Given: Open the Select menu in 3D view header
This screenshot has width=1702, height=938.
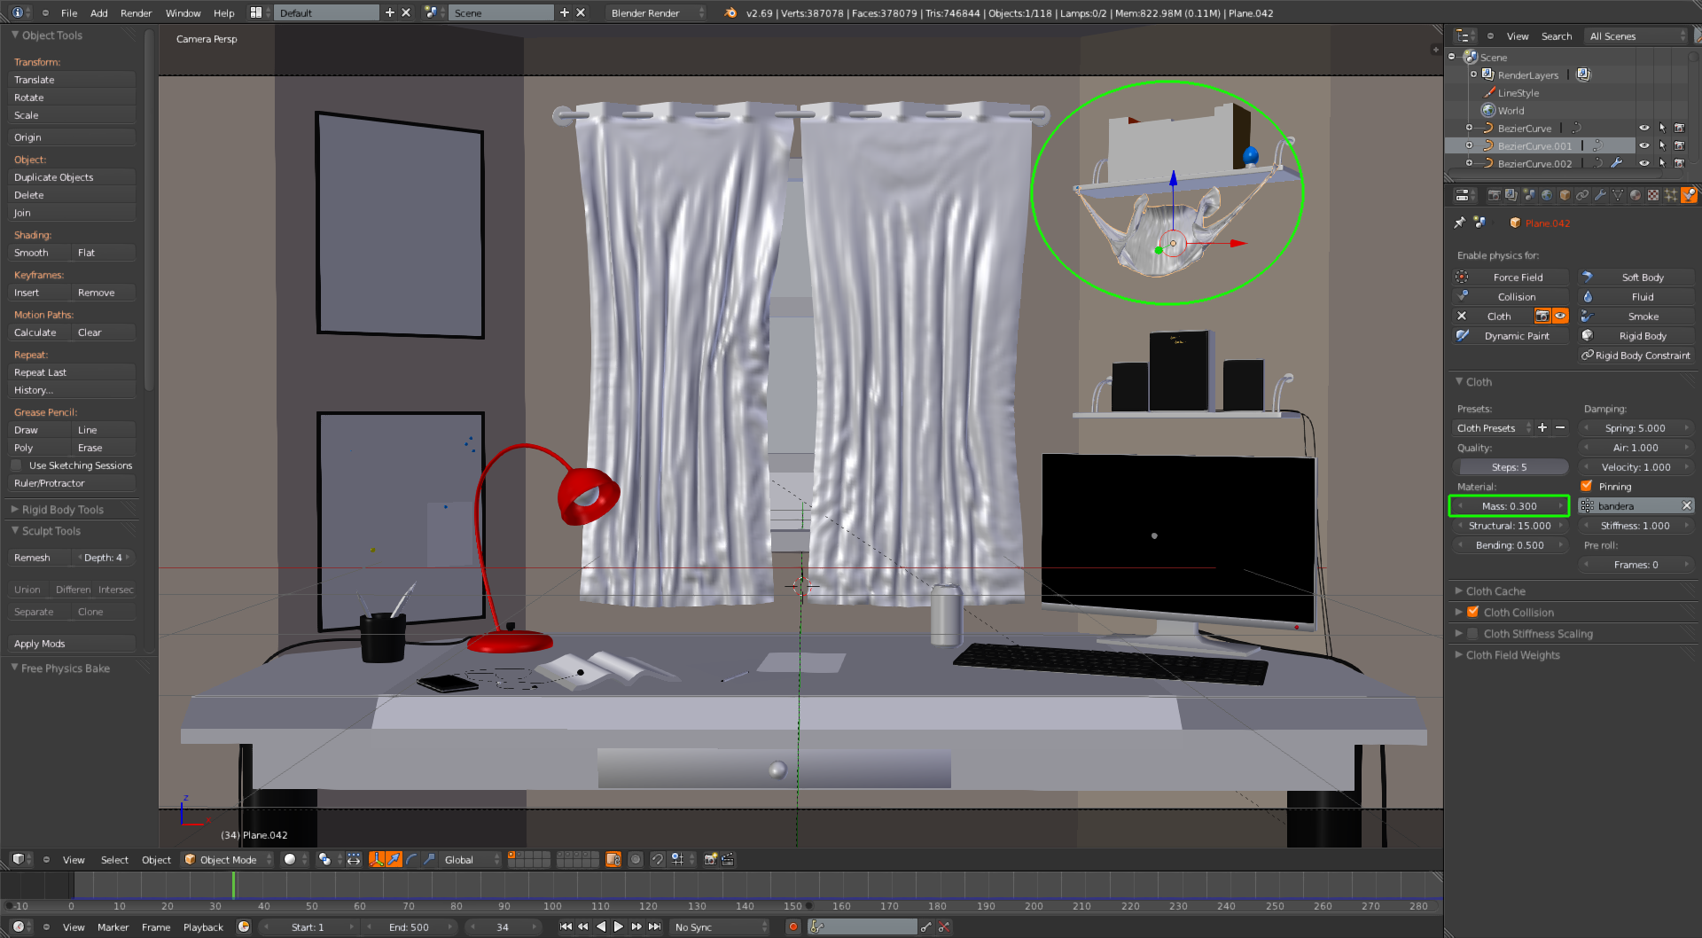Looking at the screenshot, I should 114,859.
